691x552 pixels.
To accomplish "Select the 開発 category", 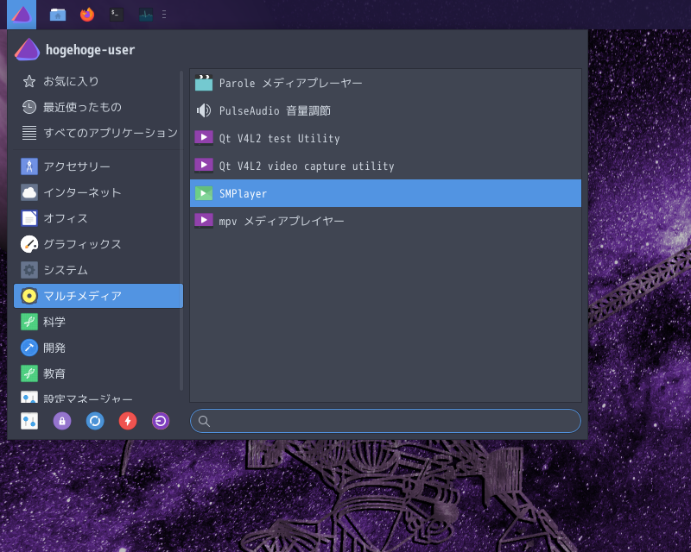I will [x=98, y=348].
